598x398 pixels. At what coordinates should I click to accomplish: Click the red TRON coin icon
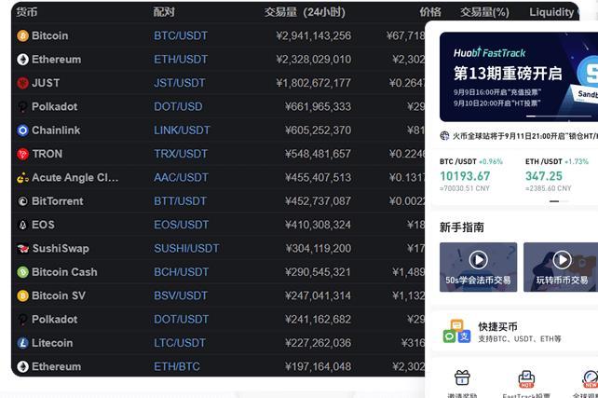[23, 154]
